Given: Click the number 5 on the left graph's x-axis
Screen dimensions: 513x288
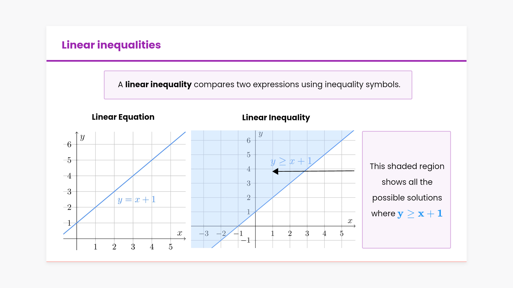Looking at the screenshot, I should point(170,247).
